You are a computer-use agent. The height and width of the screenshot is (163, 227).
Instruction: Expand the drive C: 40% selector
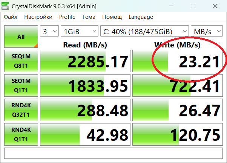(144, 31)
